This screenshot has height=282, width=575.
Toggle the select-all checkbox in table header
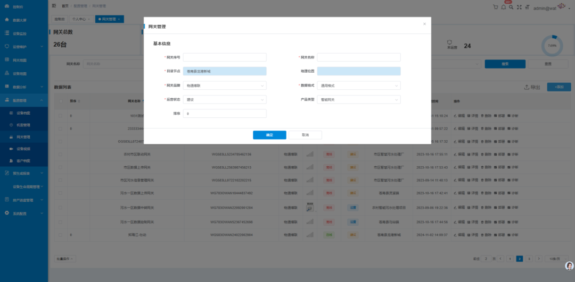click(61, 101)
